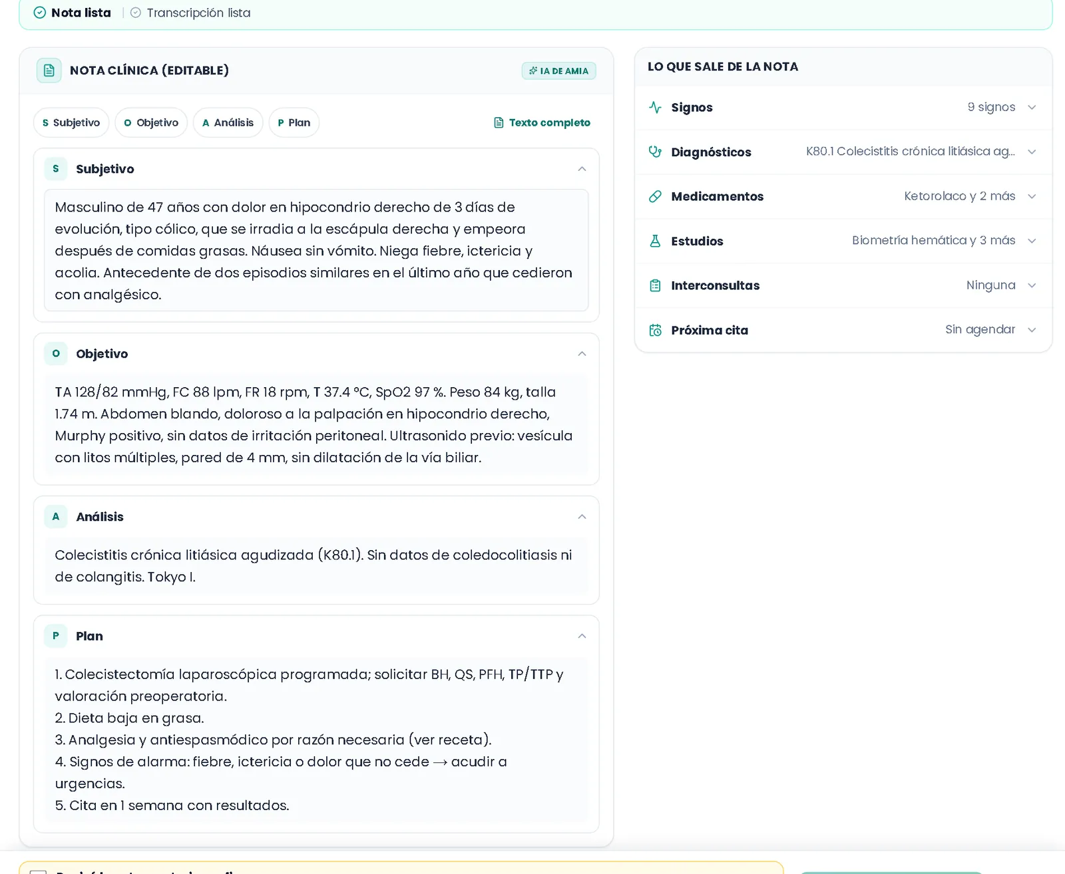Click the clinical note document icon
The width and height of the screenshot is (1065, 874).
49,71
